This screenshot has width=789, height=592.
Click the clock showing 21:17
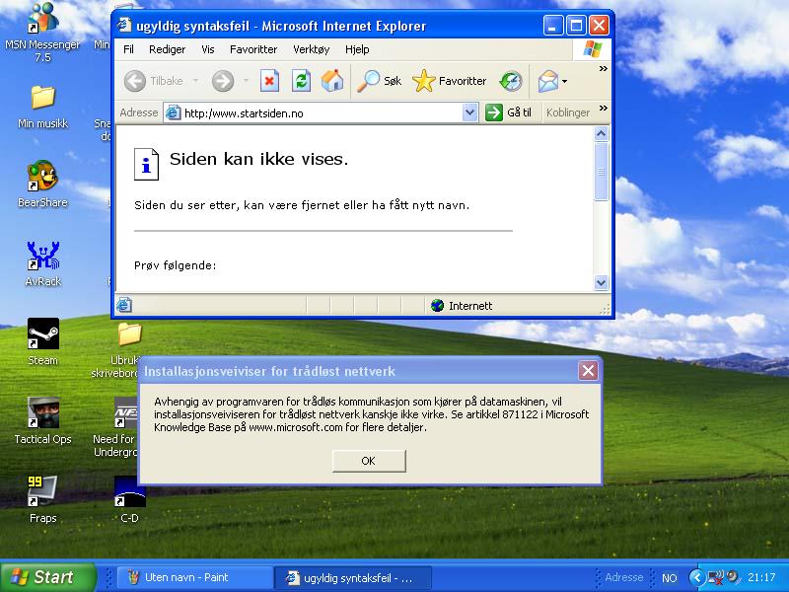point(761,577)
